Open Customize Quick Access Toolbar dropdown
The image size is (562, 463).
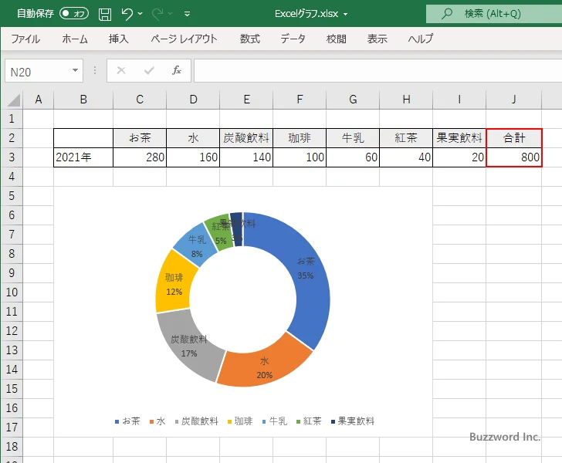[187, 14]
